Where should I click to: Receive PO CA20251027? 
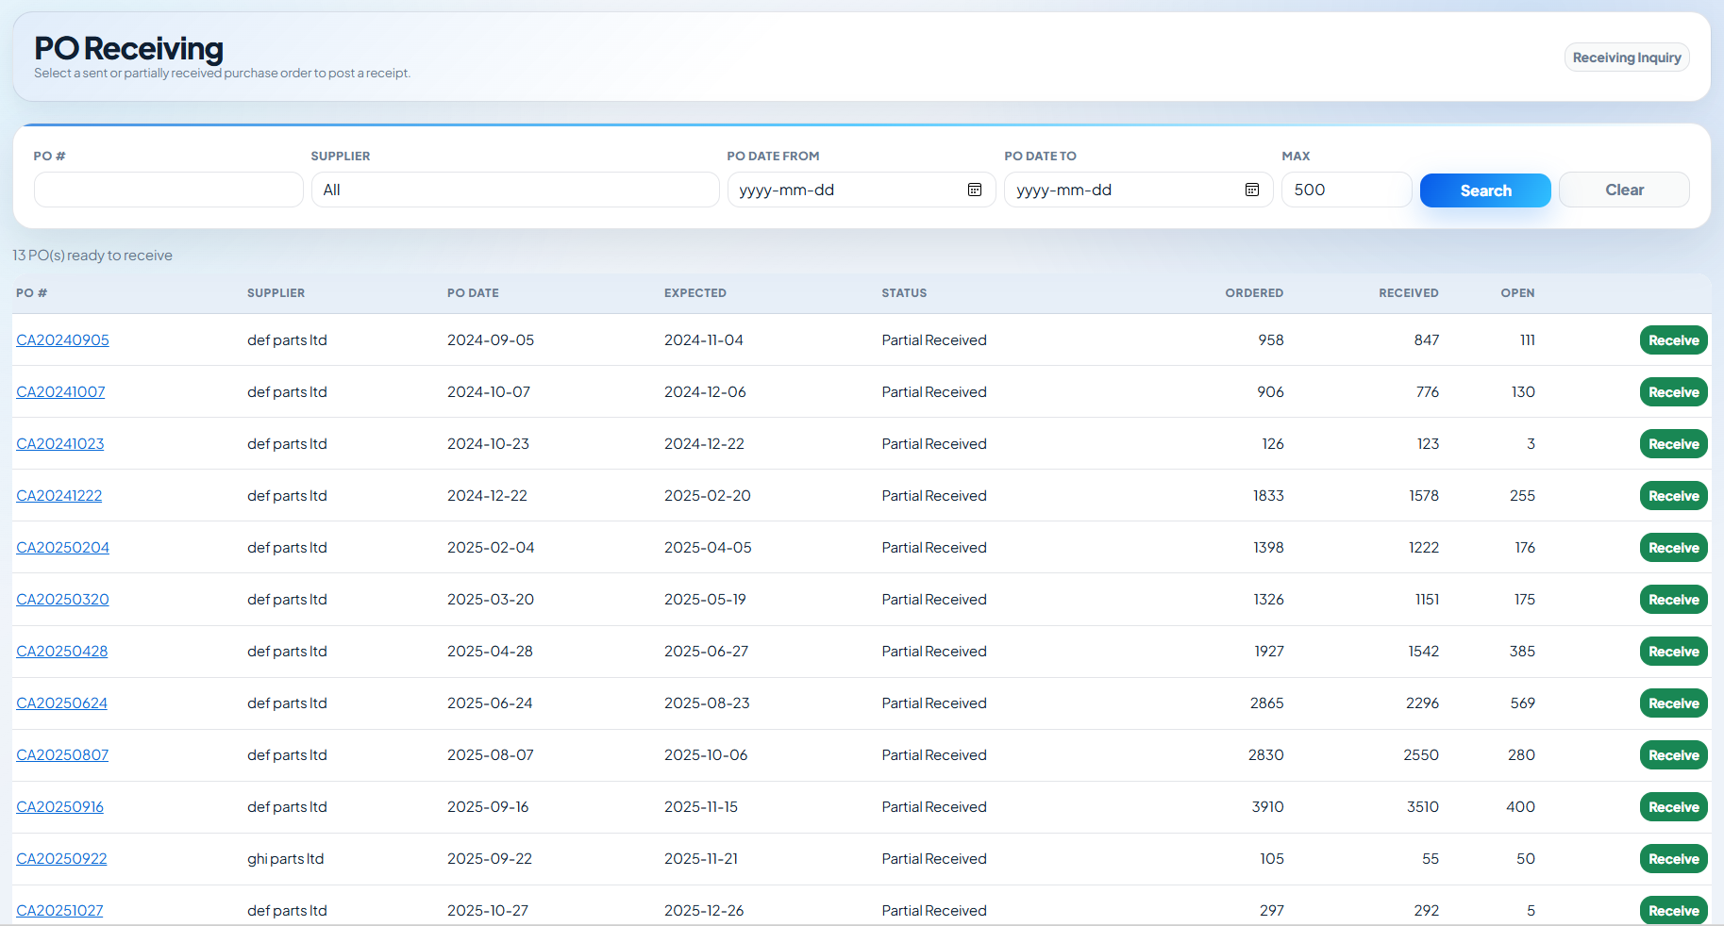(x=1674, y=910)
